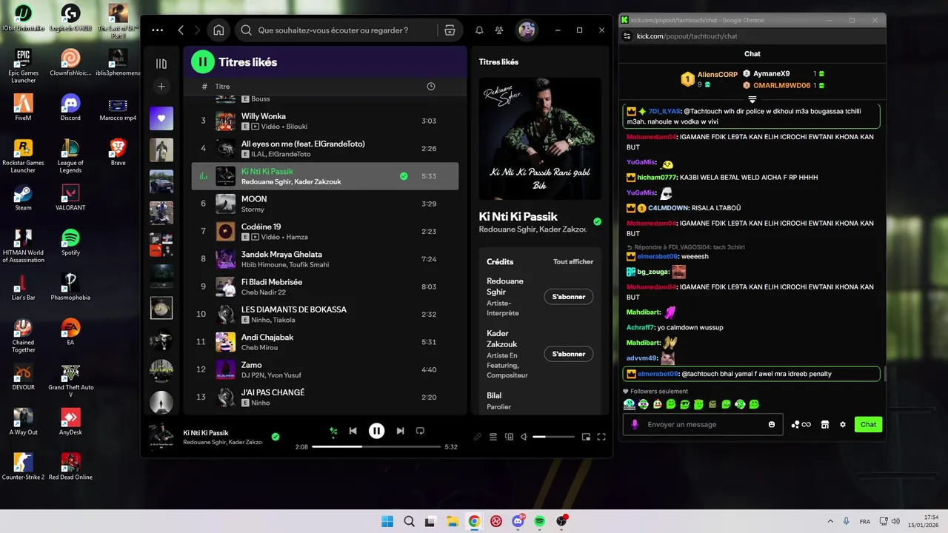Select the Zamo track row

tap(325, 369)
